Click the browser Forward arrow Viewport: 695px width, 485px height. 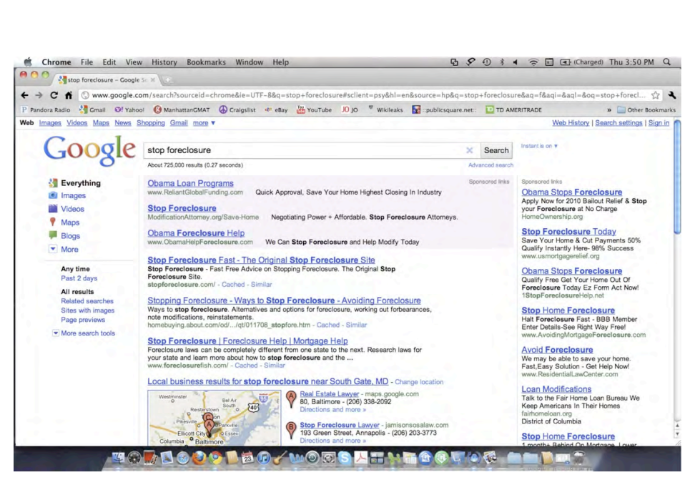39,95
